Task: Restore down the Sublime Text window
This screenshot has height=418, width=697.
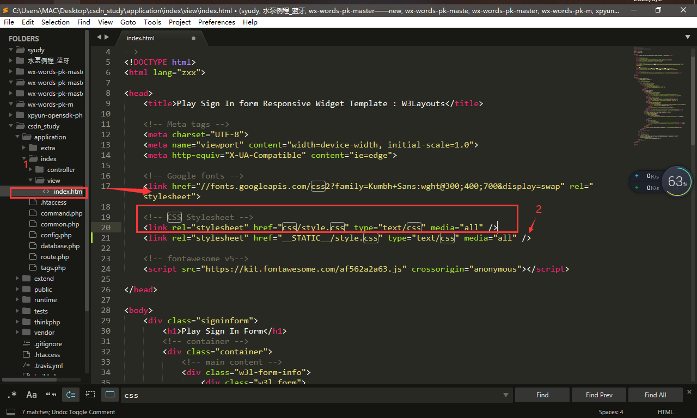Action: point(658,10)
